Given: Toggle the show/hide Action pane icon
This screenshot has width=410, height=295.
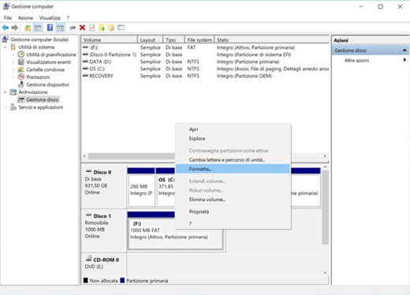Looking at the screenshot, I should [60, 28].
